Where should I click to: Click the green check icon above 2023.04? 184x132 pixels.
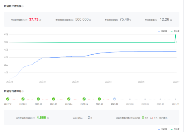(x=69, y=99)
